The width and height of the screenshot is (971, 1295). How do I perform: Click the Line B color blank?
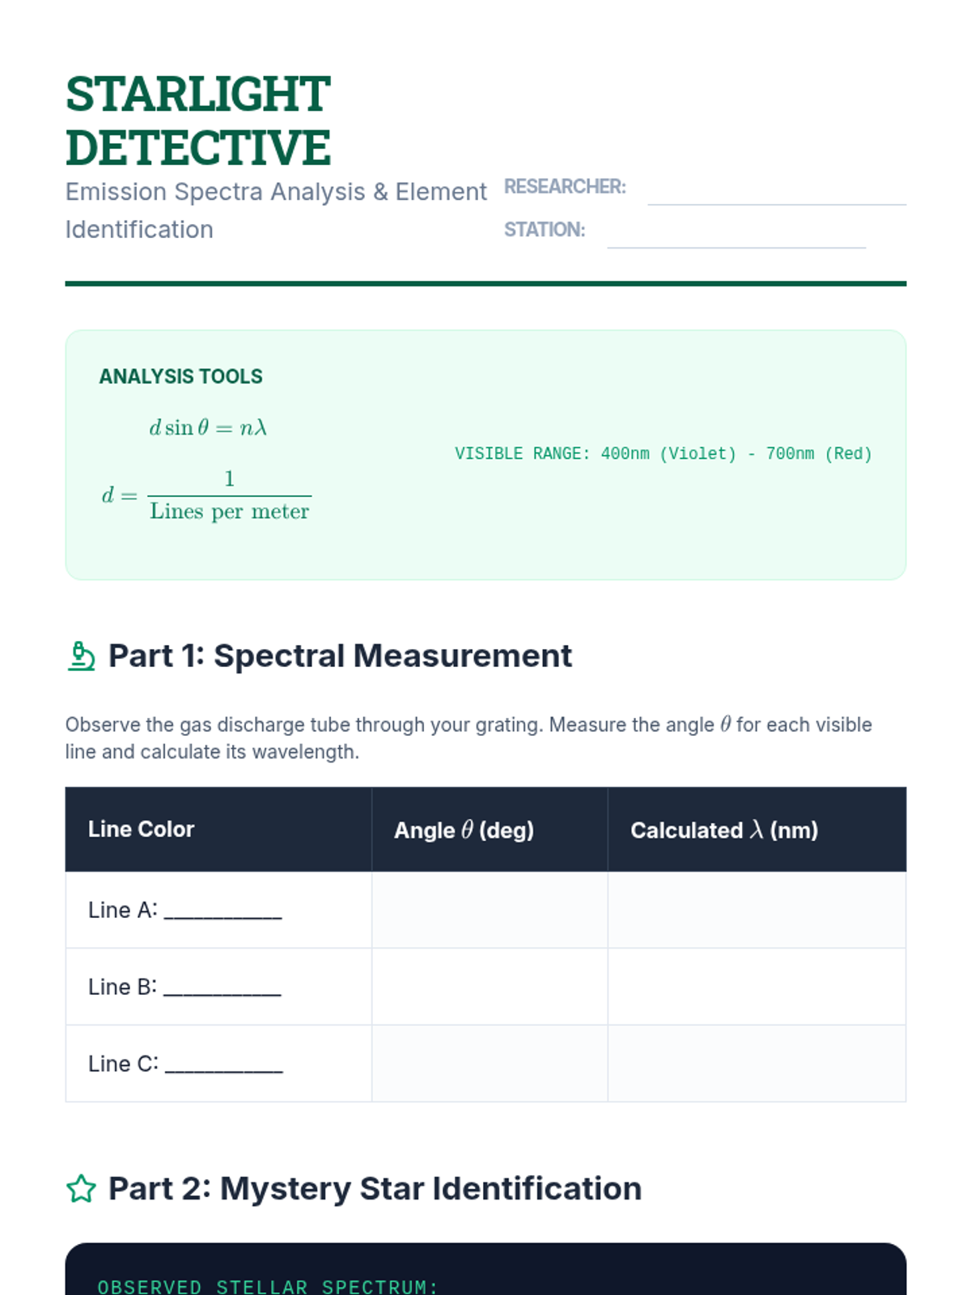pyautogui.click(x=223, y=988)
